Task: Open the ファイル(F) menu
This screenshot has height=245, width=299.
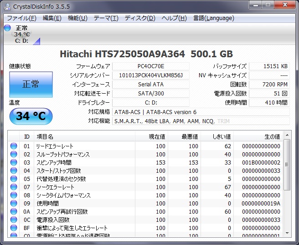Action: tap(21, 18)
